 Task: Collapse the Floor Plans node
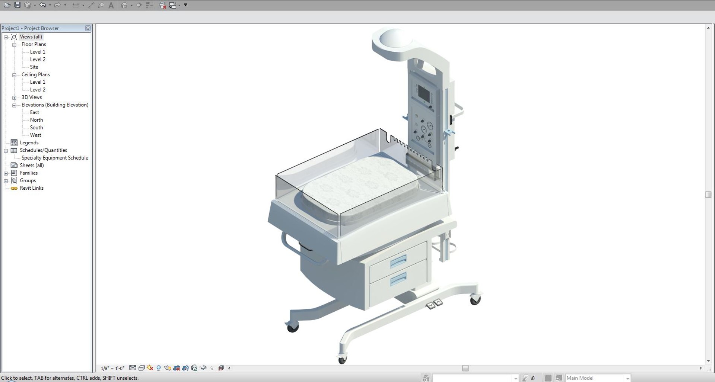coord(14,44)
